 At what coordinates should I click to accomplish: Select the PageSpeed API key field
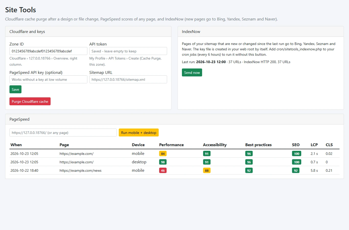tap(48, 79)
